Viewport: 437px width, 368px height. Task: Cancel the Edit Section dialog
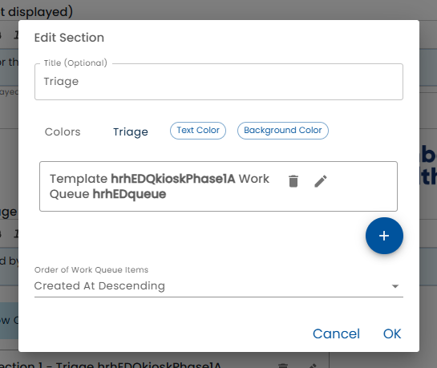click(336, 334)
